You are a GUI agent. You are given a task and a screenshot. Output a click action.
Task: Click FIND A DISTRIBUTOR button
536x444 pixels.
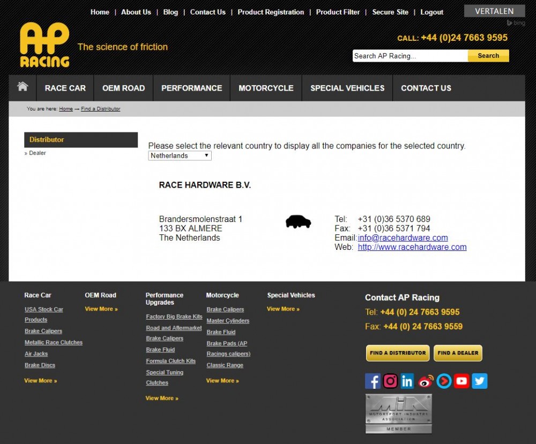click(x=398, y=353)
